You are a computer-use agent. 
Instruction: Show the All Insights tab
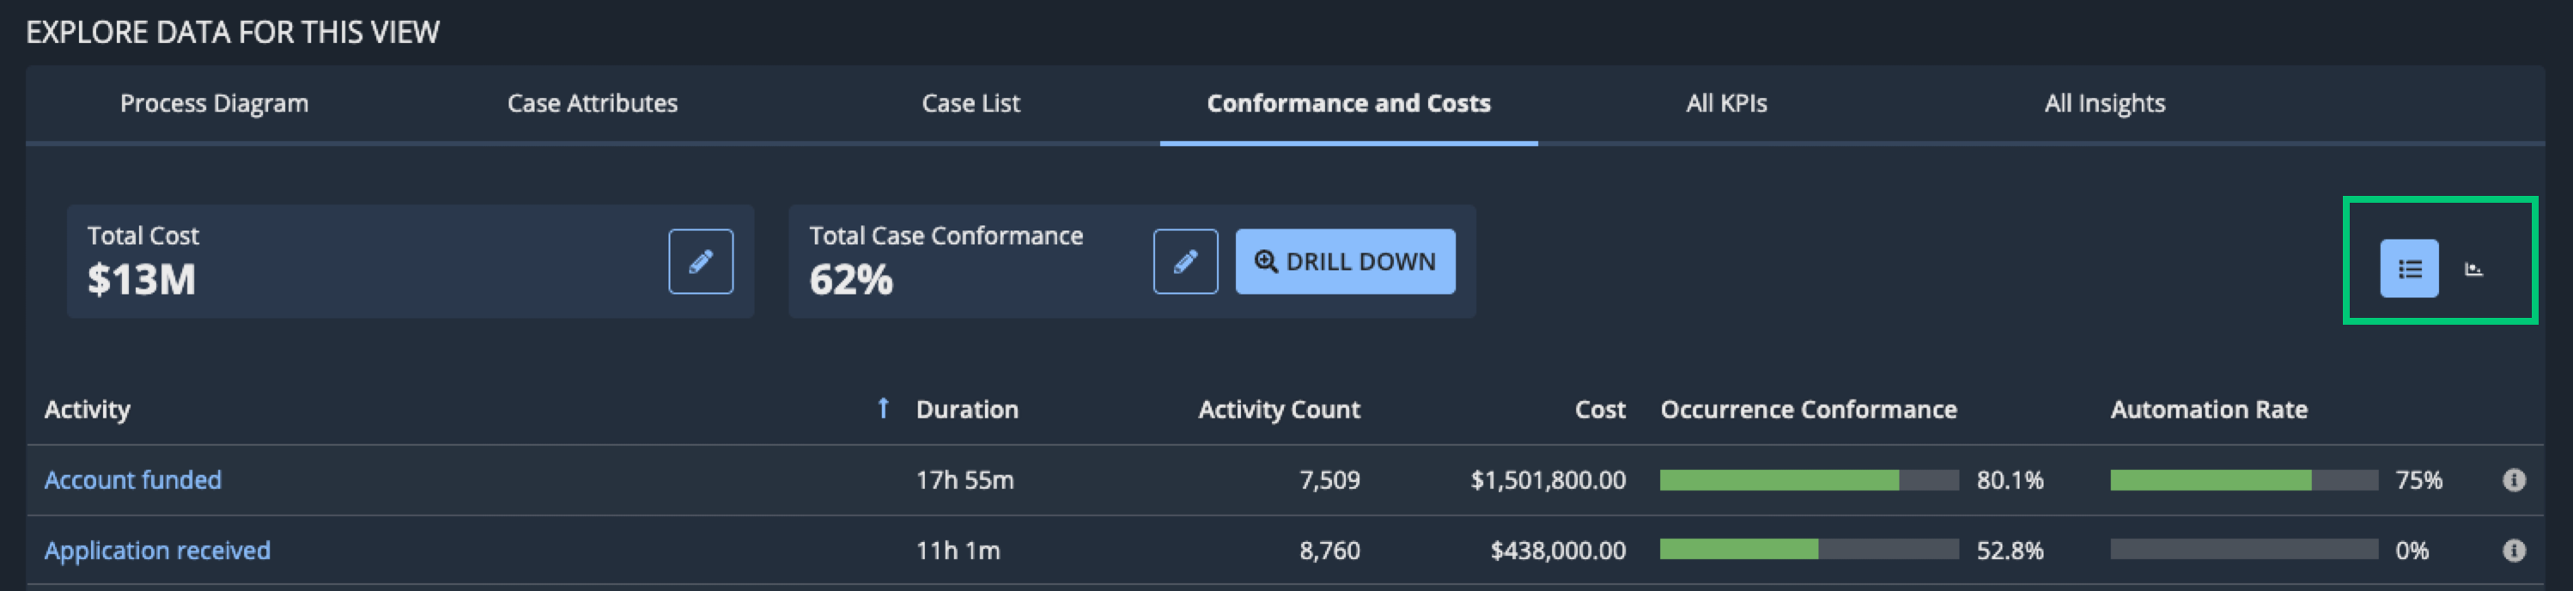click(x=2105, y=104)
